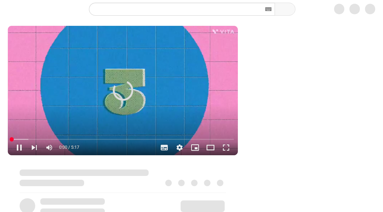Viewport: 383px width, 212px height.
Task: Open the virtual keyboard in search box
Action: 268,9
